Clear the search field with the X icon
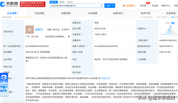 102,6
